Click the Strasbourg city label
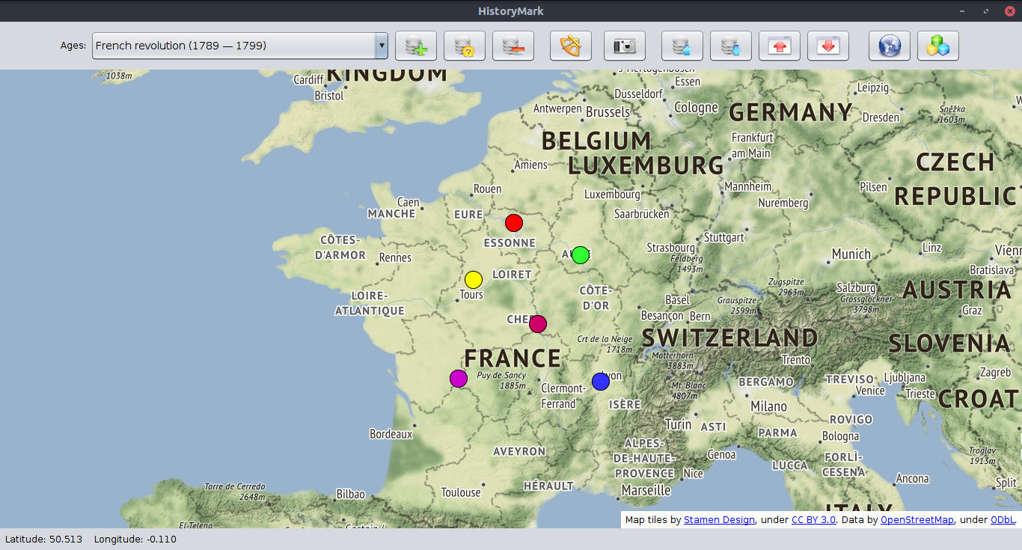The width and height of the screenshot is (1022, 550). (x=671, y=248)
